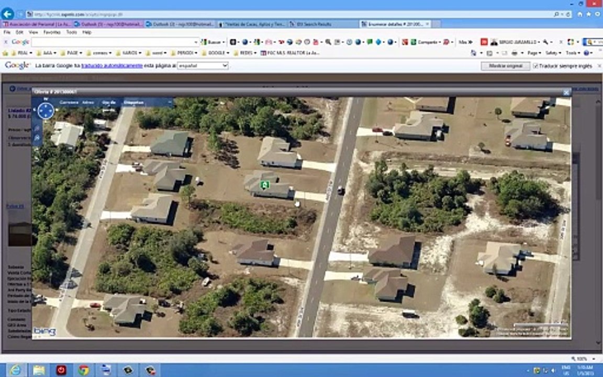Image resolution: width=603 pixels, height=377 pixels.
Task: Click the map zoom in button
Action: pyautogui.click(x=37, y=128)
